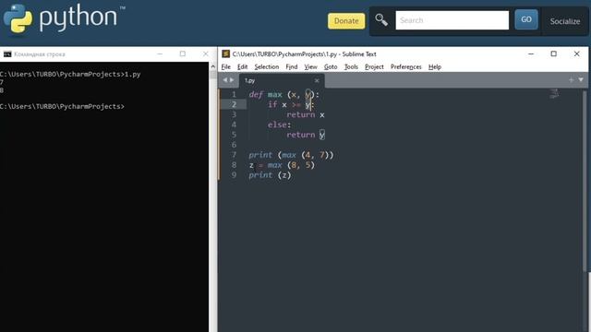Click line number 2 in gutter
Image resolution: width=591 pixels, height=332 pixels.
click(x=234, y=104)
